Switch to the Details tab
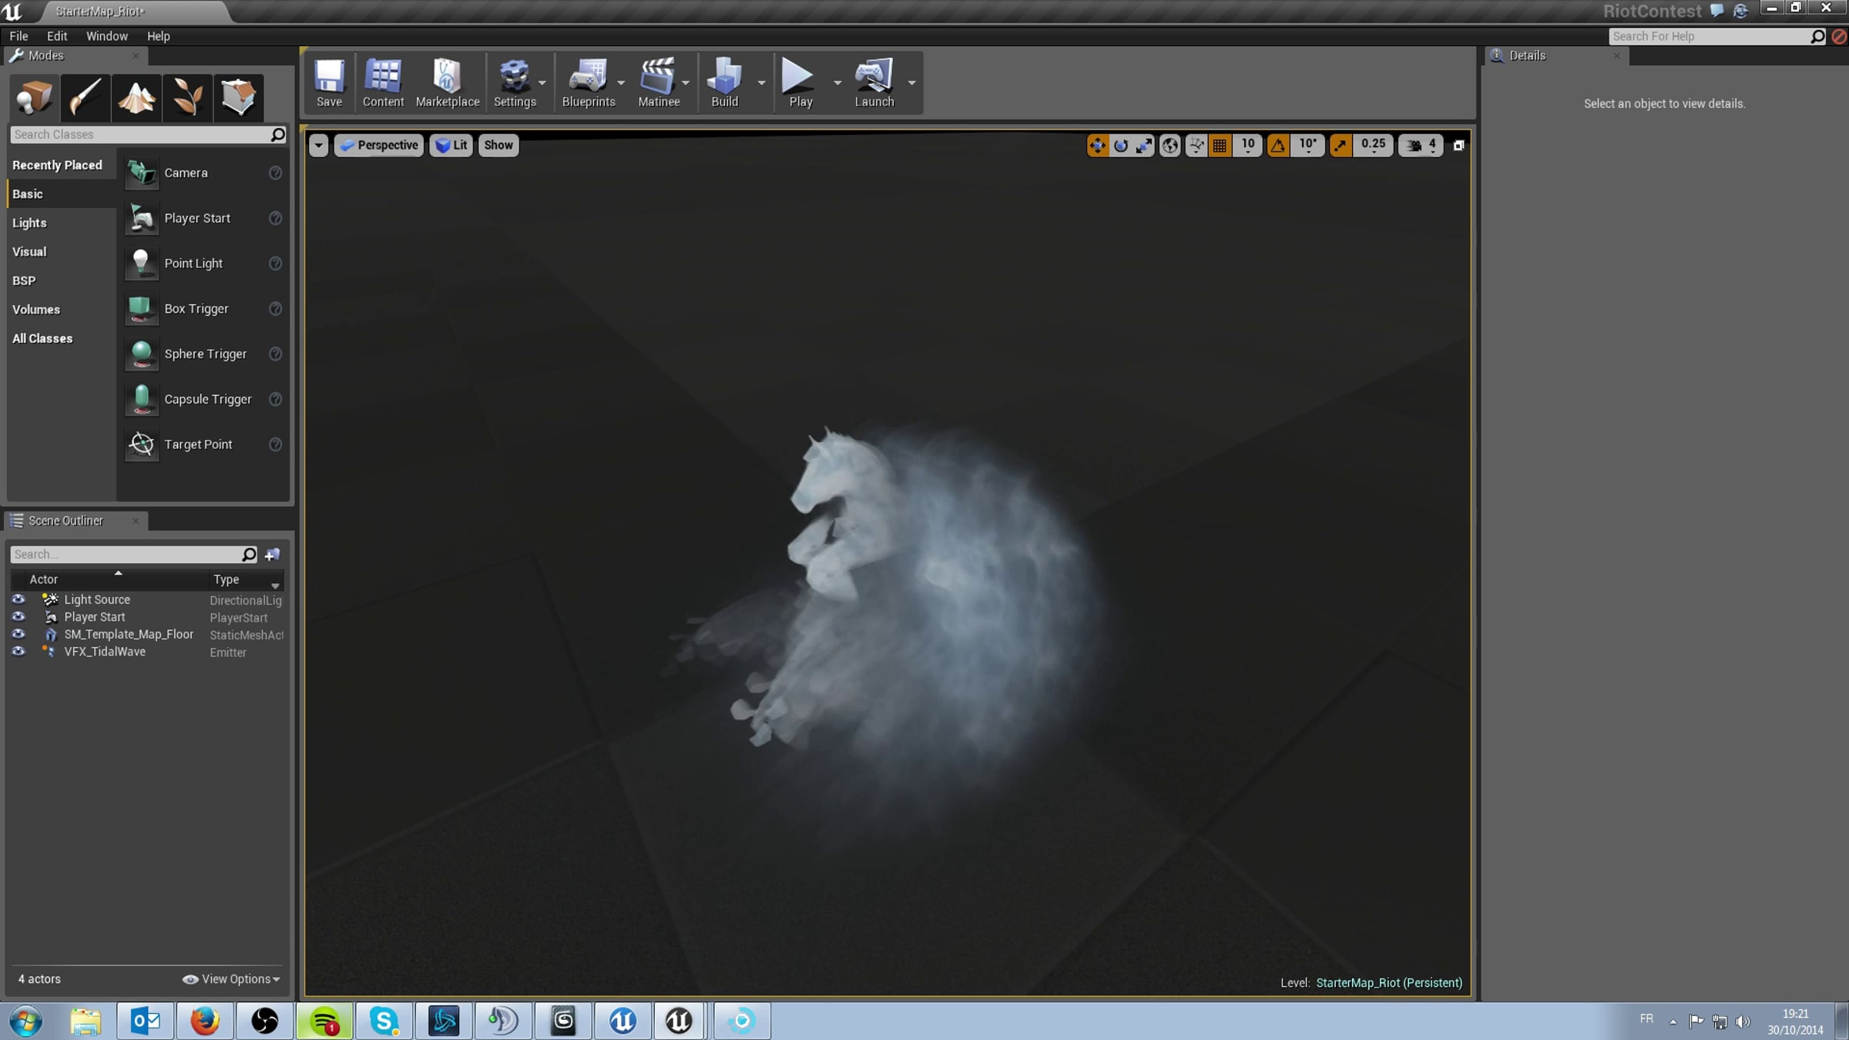Image resolution: width=1849 pixels, height=1040 pixels. [x=1556, y=55]
